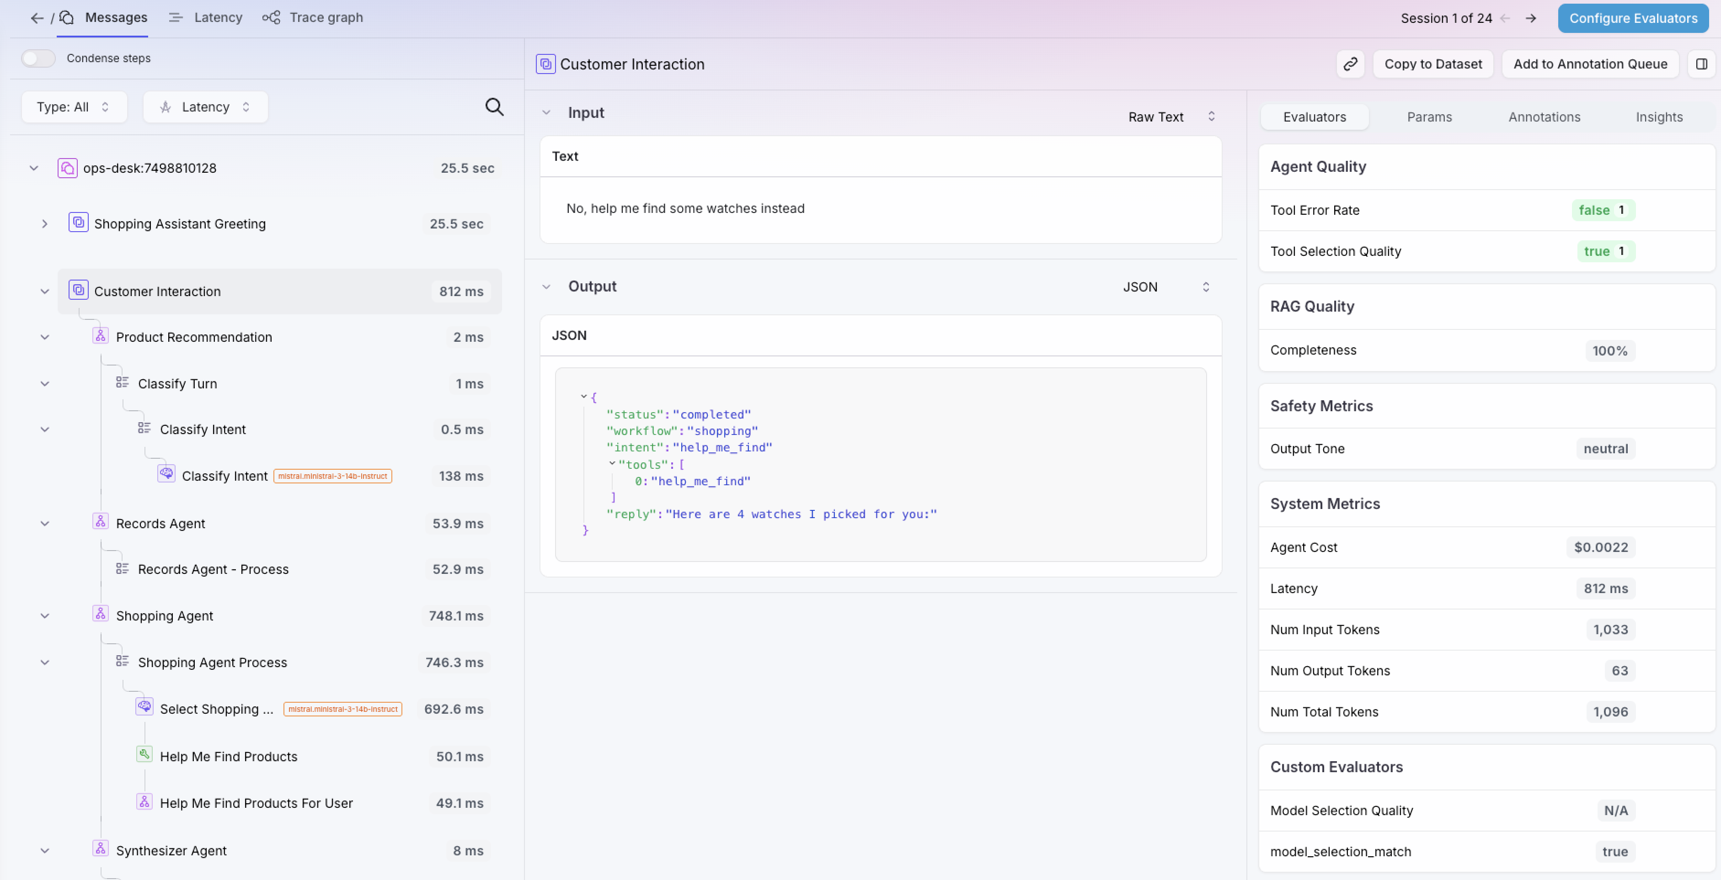
Task: Click Synthesizer Agent icon
Action: coord(100,848)
